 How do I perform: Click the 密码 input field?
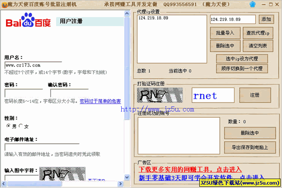[x=24, y=93]
